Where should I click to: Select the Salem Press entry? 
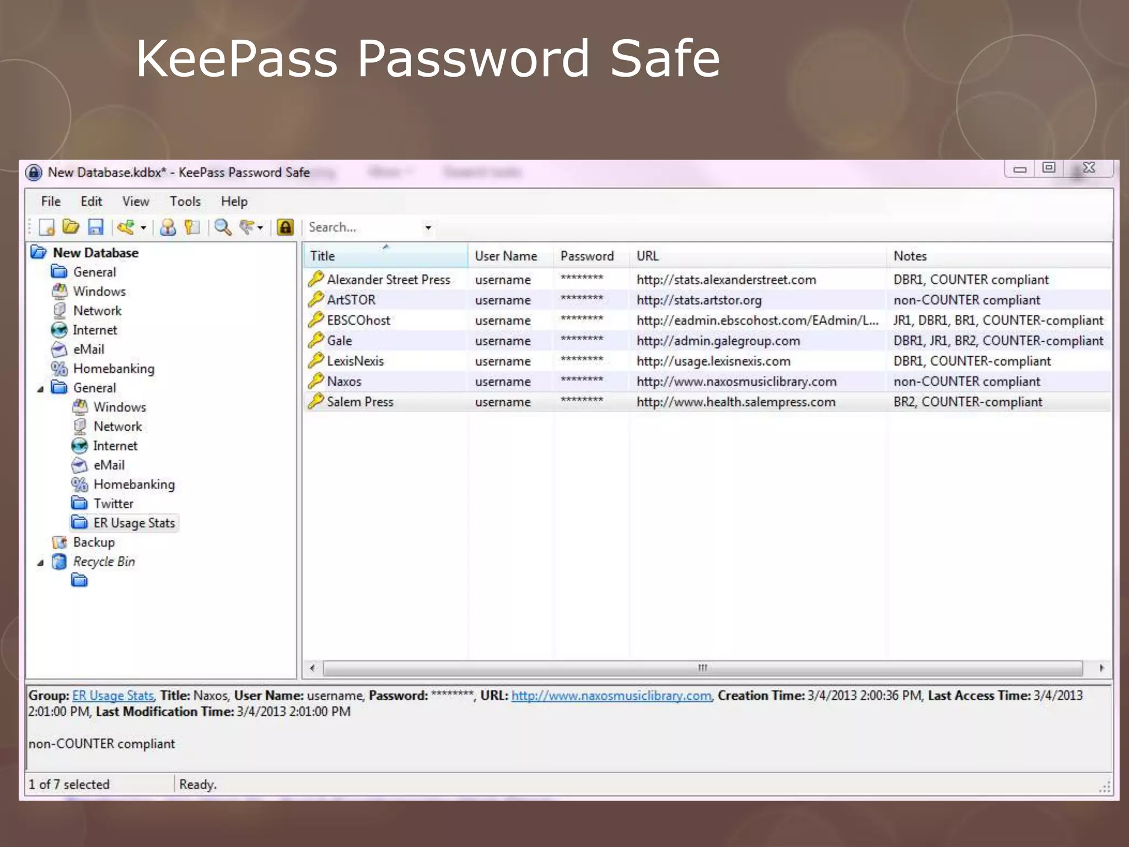(707, 402)
